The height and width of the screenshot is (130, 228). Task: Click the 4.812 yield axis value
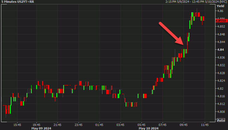coord(221,104)
